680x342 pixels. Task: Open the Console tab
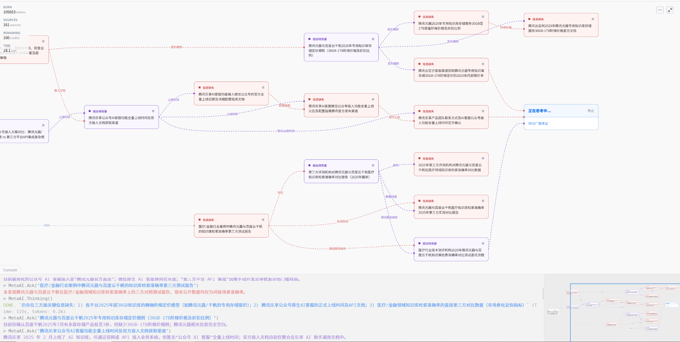10,270
